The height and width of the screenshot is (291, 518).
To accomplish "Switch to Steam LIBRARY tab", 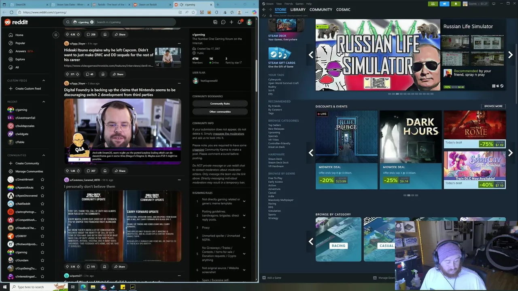I will [298, 10].
